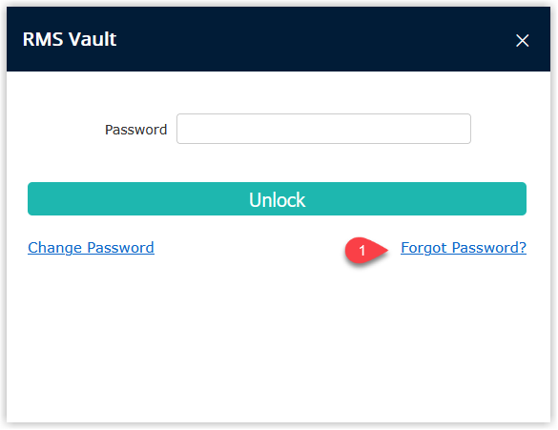Place cursor in vault password textbox
The width and height of the screenshot is (558, 430).
[323, 129]
